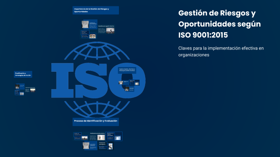The width and height of the screenshot is (280, 157).
Task: Open grey-photo slide at the bottom of Proceso topic
Action: click(x=90, y=146)
